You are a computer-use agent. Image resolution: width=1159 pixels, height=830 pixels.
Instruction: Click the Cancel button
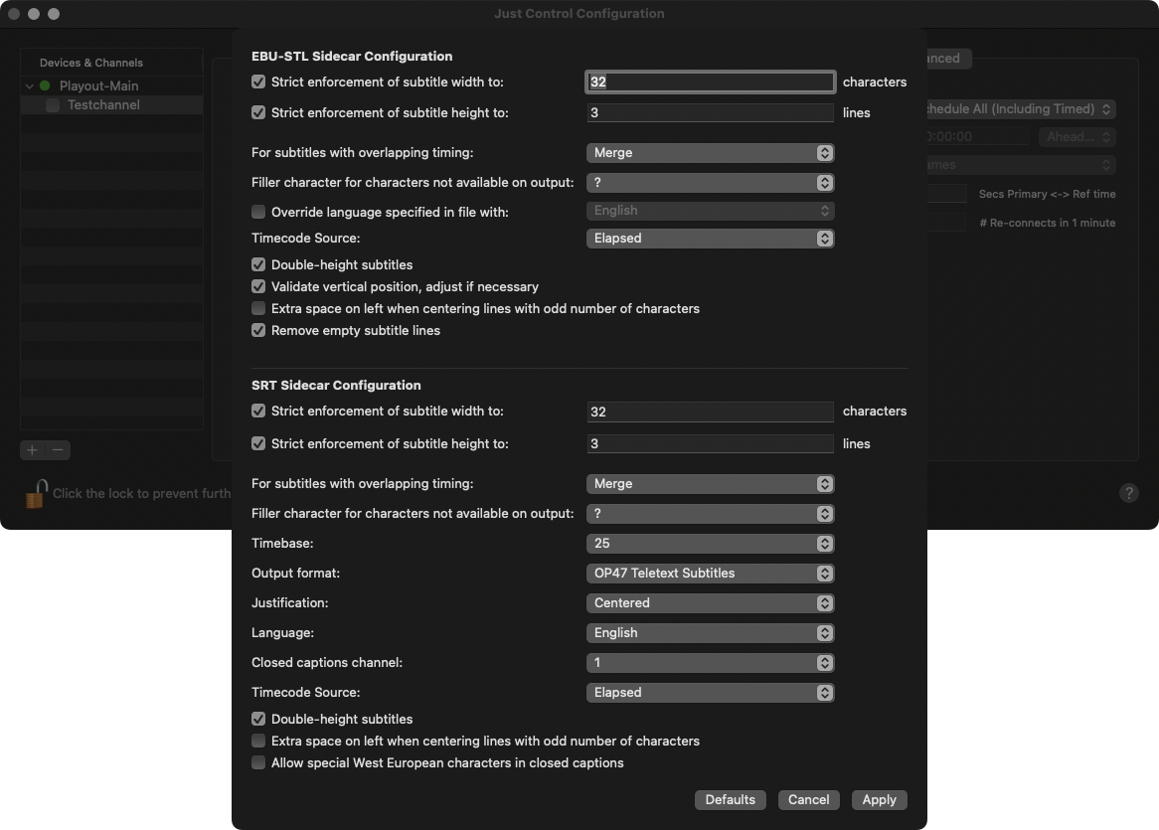coord(808,800)
